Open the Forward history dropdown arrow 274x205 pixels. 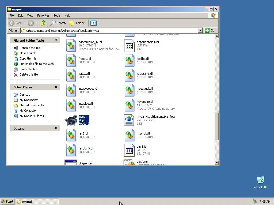click(37, 23)
